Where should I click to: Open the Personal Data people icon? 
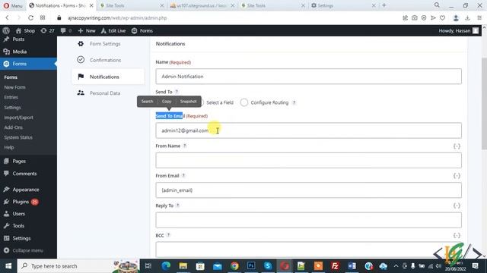[81, 93]
